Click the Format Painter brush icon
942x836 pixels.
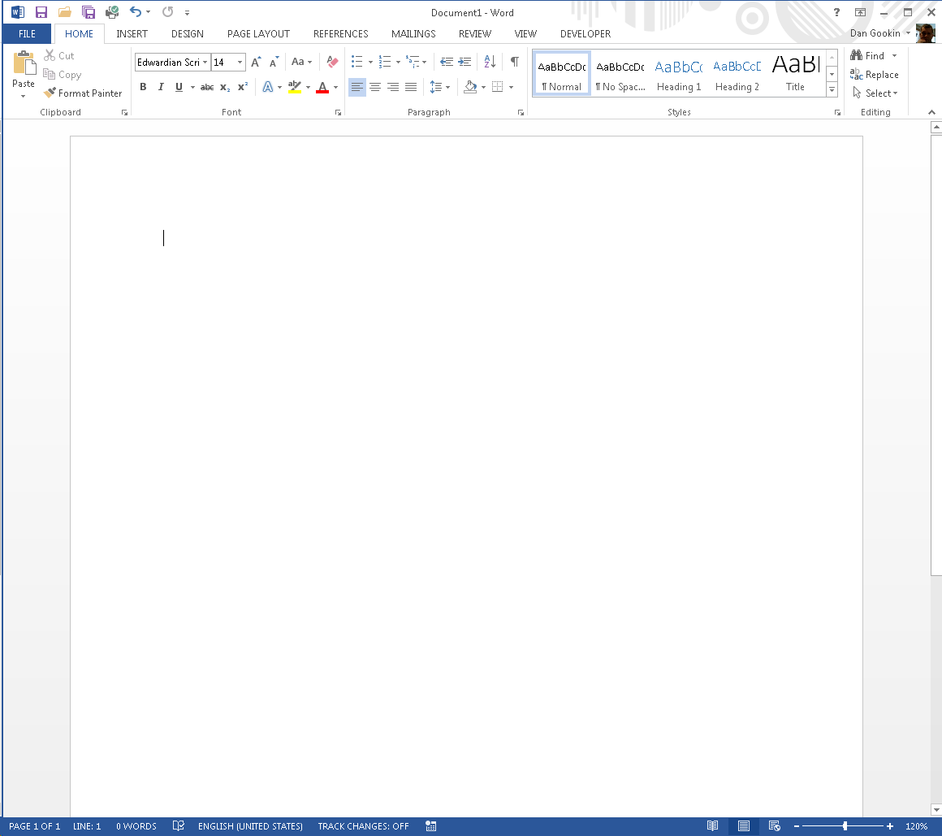[x=50, y=93]
